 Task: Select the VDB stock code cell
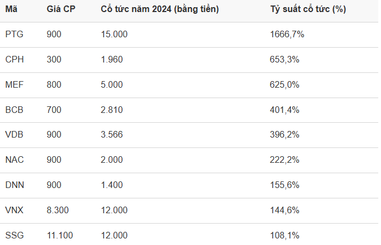click(14, 135)
